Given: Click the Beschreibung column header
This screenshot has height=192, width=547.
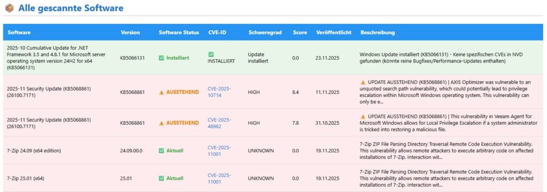Looking at the screenshot, I should (x=378, y=33).
